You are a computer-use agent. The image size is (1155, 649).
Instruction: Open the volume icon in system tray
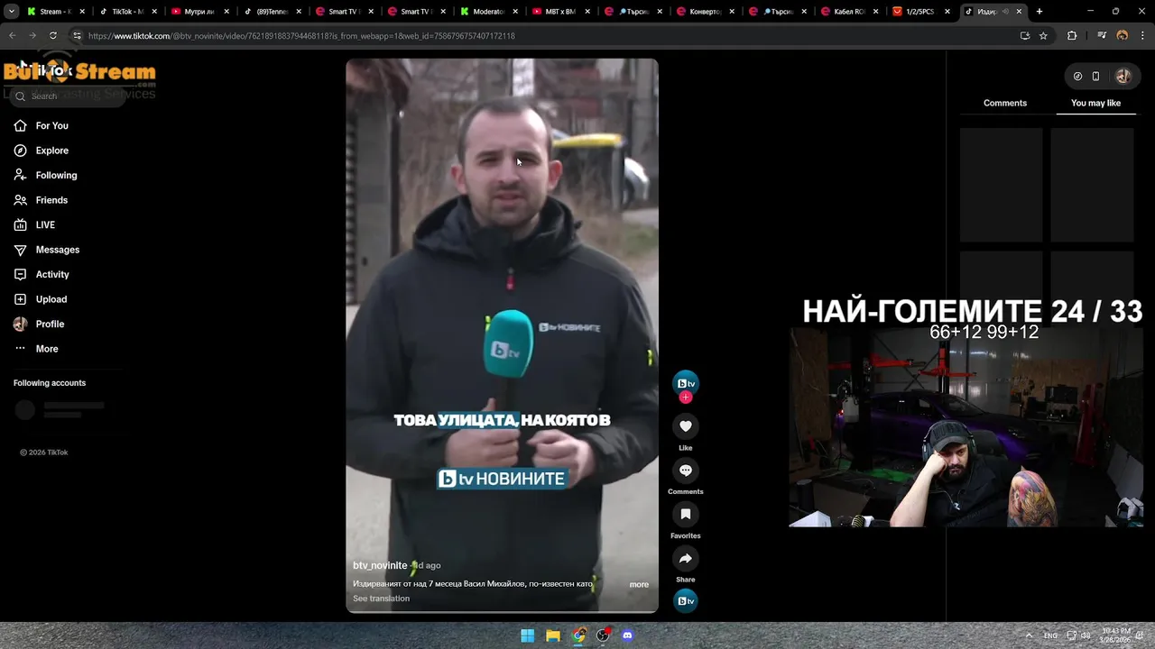[x=1086, y=635]
